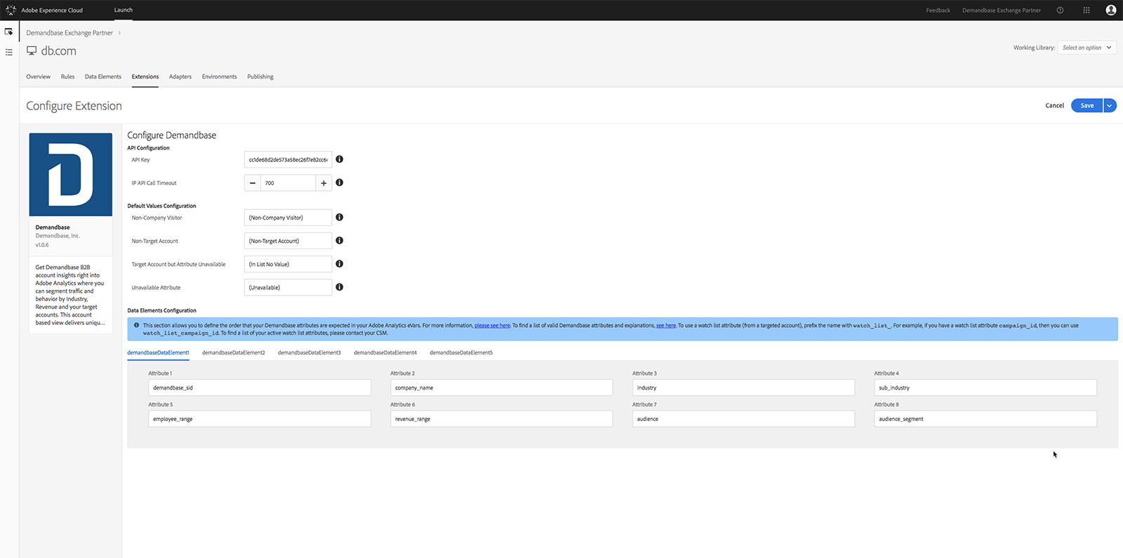Screen dimensions: 1123x558
Task: Click the Adobe Experience Cloud logo icon
Action: pyautogui.click(x=11, y=10)
